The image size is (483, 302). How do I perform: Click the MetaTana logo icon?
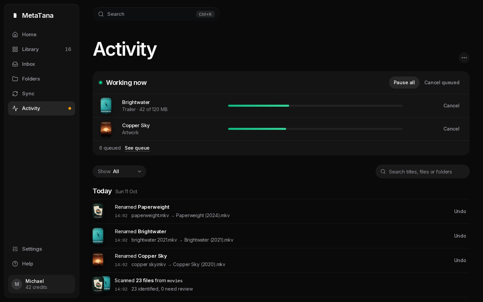[15, 15]
